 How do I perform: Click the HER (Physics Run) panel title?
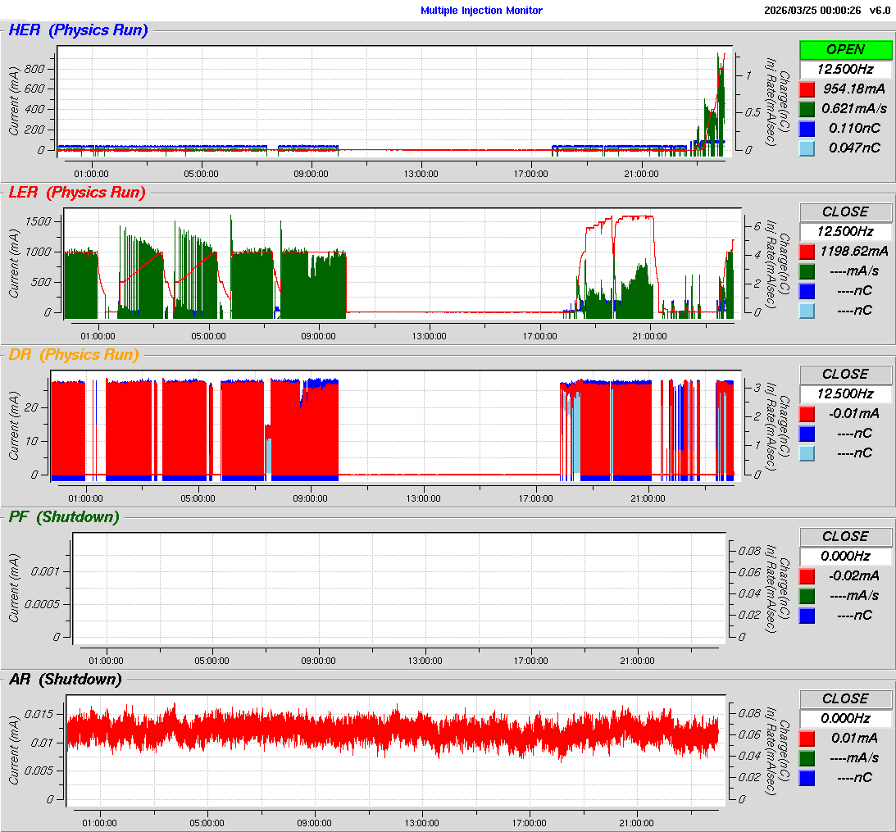point(78,31)
